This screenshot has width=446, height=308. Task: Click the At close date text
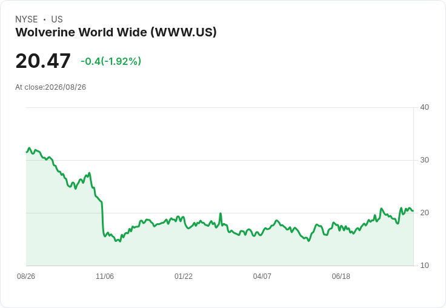(51, 87)
